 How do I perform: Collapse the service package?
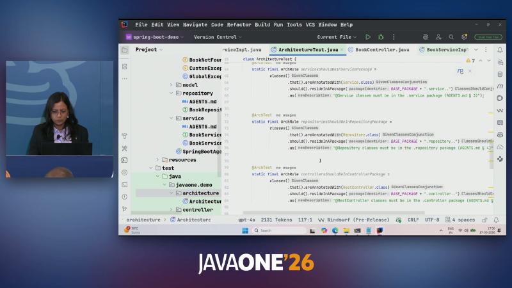[171, 118]
